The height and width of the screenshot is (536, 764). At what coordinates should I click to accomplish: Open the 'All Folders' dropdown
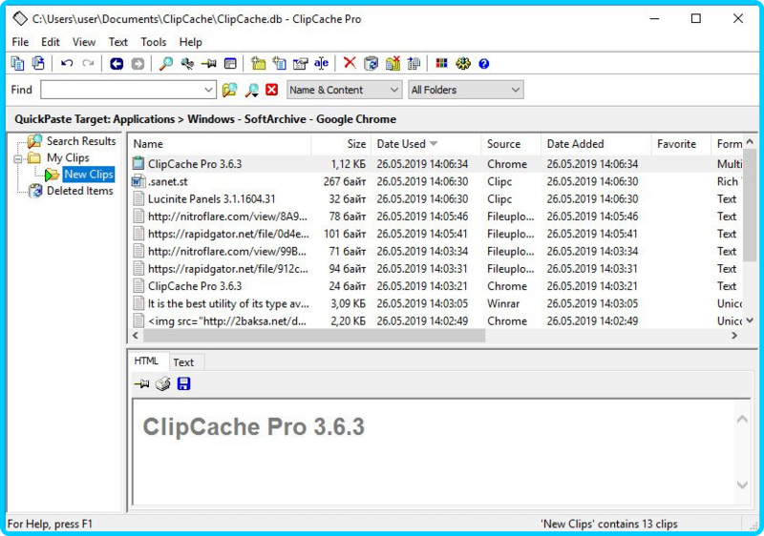(466, 90)
